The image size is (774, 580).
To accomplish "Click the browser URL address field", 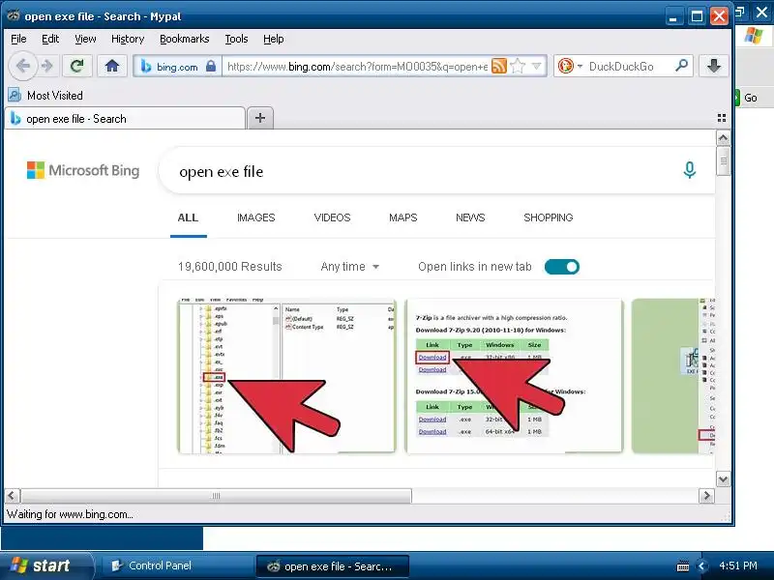I will click(x=357, y=66).
